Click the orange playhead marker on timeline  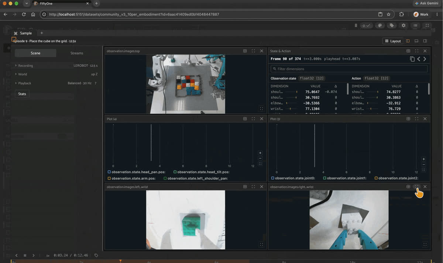tap(120, 261)
